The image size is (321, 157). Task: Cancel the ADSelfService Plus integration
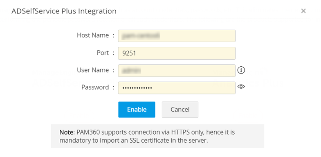click(x=180, y=109)
